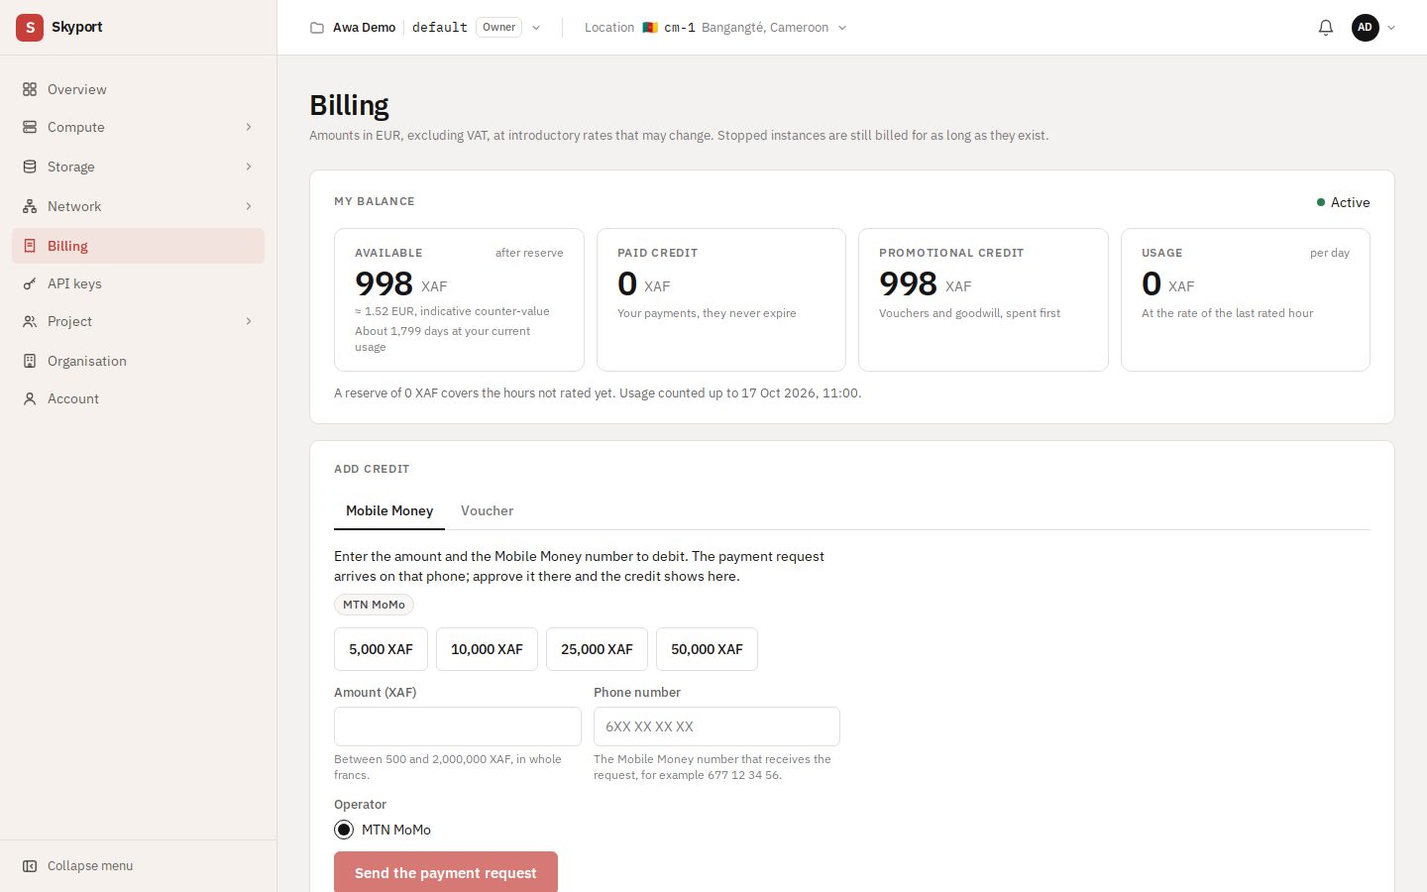Select the MTN MoMo operator radio button
Viewport: 1427px width, 892px height.
point(344,830)
